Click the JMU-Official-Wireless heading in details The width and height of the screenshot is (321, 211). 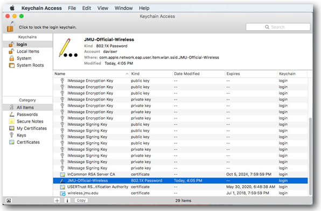click(x=109, y=39)
